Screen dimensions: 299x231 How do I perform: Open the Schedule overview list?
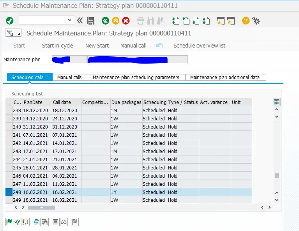[x=199, y=46]
